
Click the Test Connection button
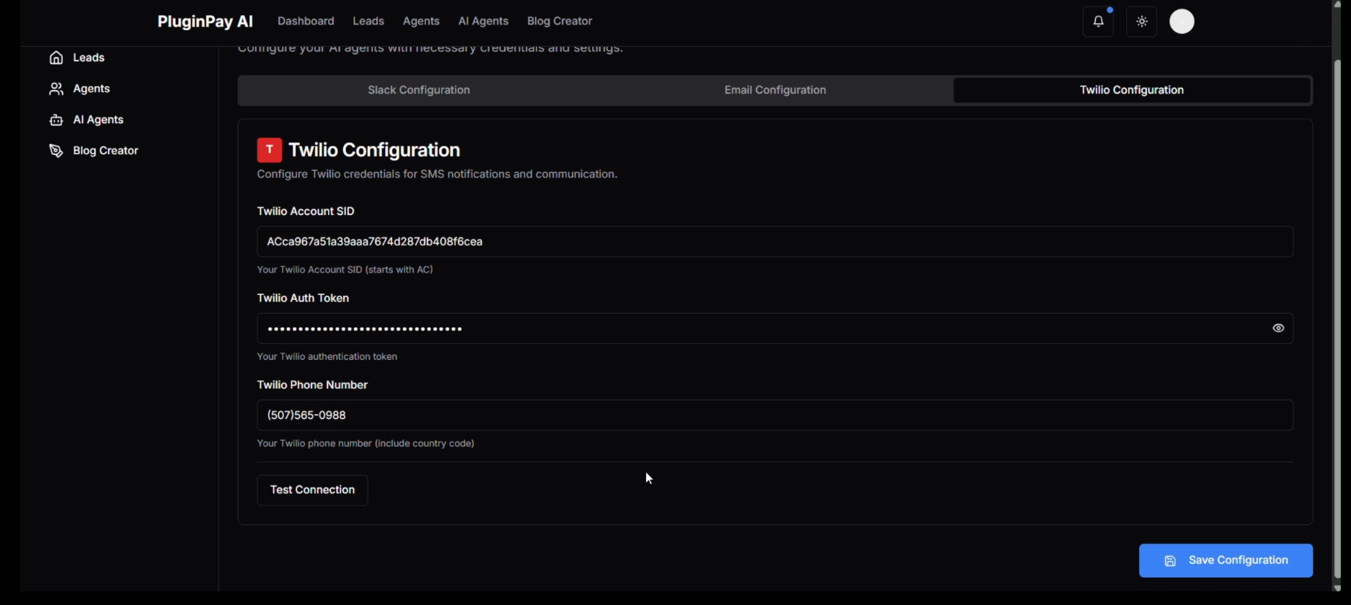[x=312, y=490]
